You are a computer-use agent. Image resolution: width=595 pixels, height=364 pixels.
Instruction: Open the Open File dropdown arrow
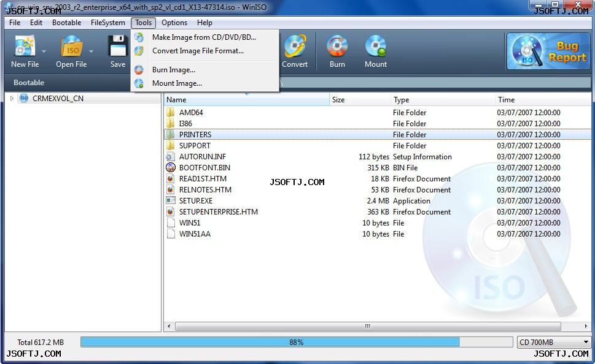click(x=91, y=51)
